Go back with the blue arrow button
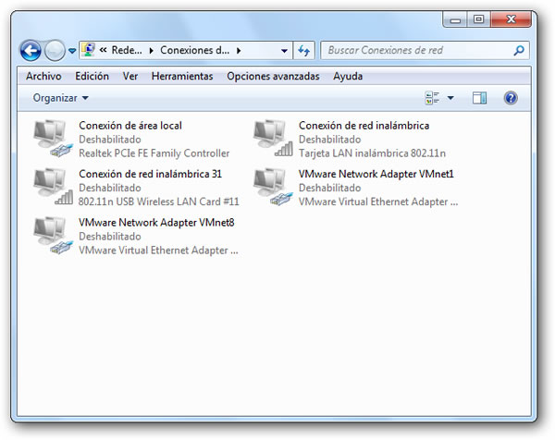Image resolution: width=555 pixels, height=440 pixels. [31, 51]
